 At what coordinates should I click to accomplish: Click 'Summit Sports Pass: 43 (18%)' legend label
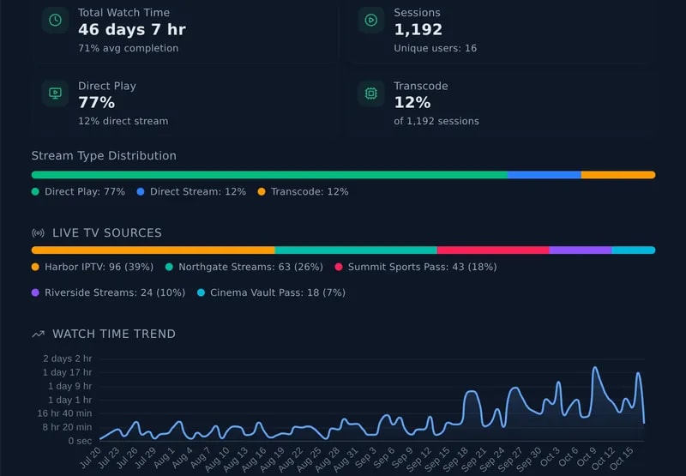(423, 267)
